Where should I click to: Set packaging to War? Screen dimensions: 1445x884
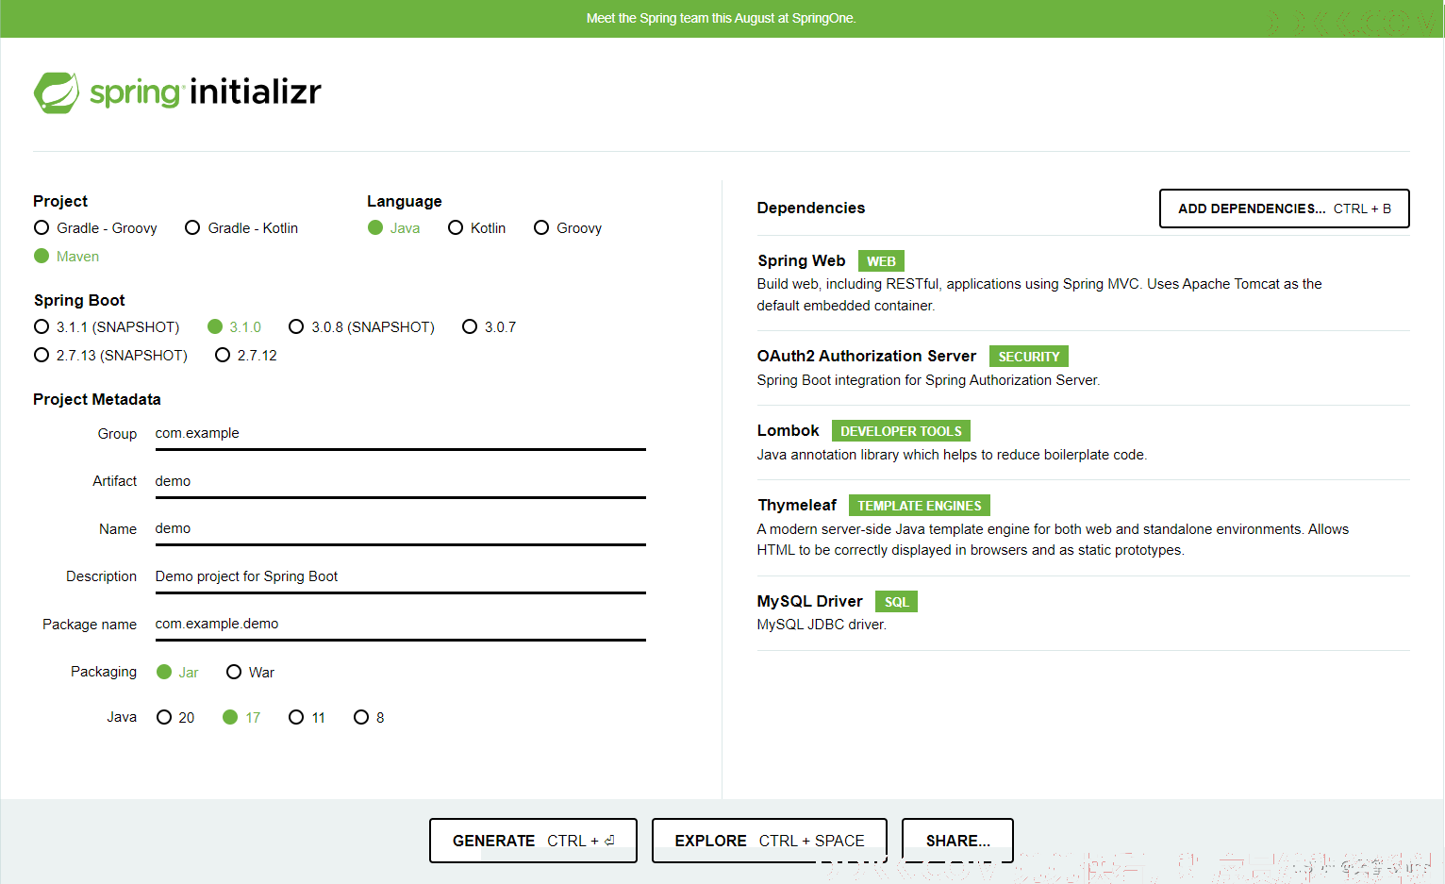click(x=250, y=673)
